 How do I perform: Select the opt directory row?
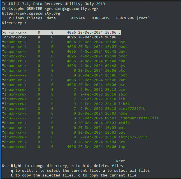coord(64,132)
